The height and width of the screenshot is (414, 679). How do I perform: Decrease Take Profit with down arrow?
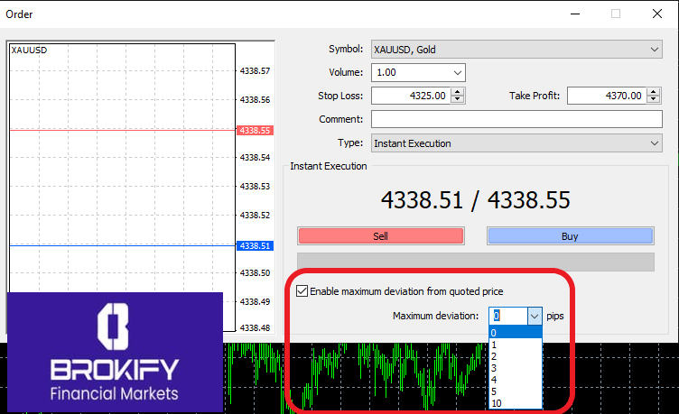[x=655, y=100]
